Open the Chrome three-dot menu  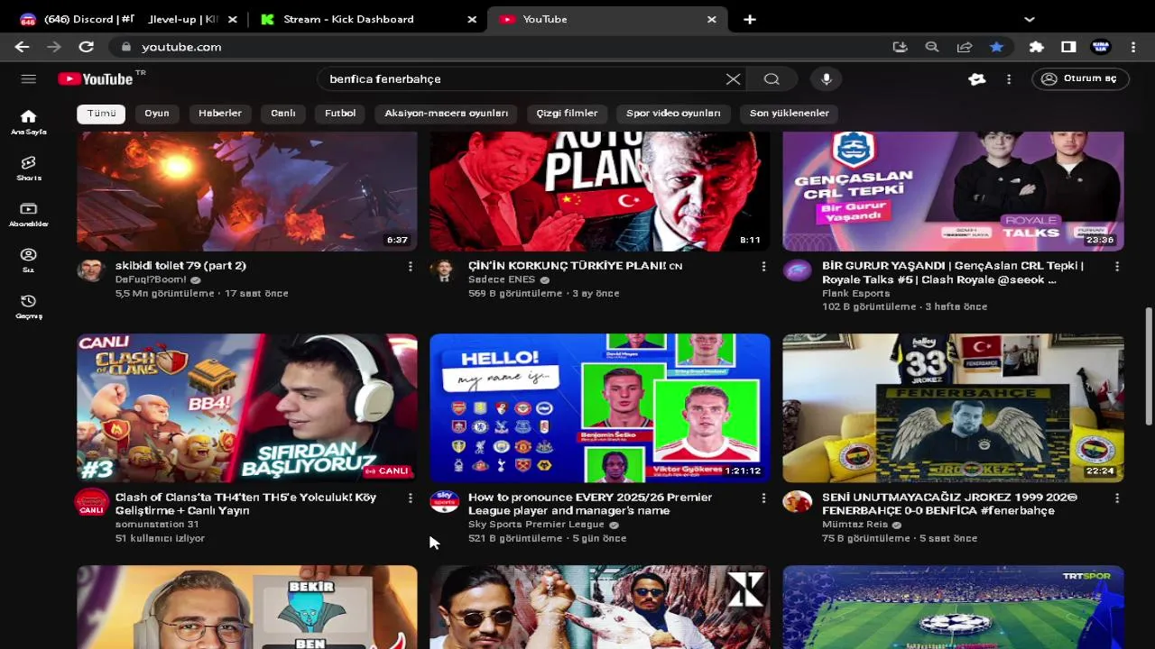1133,47
